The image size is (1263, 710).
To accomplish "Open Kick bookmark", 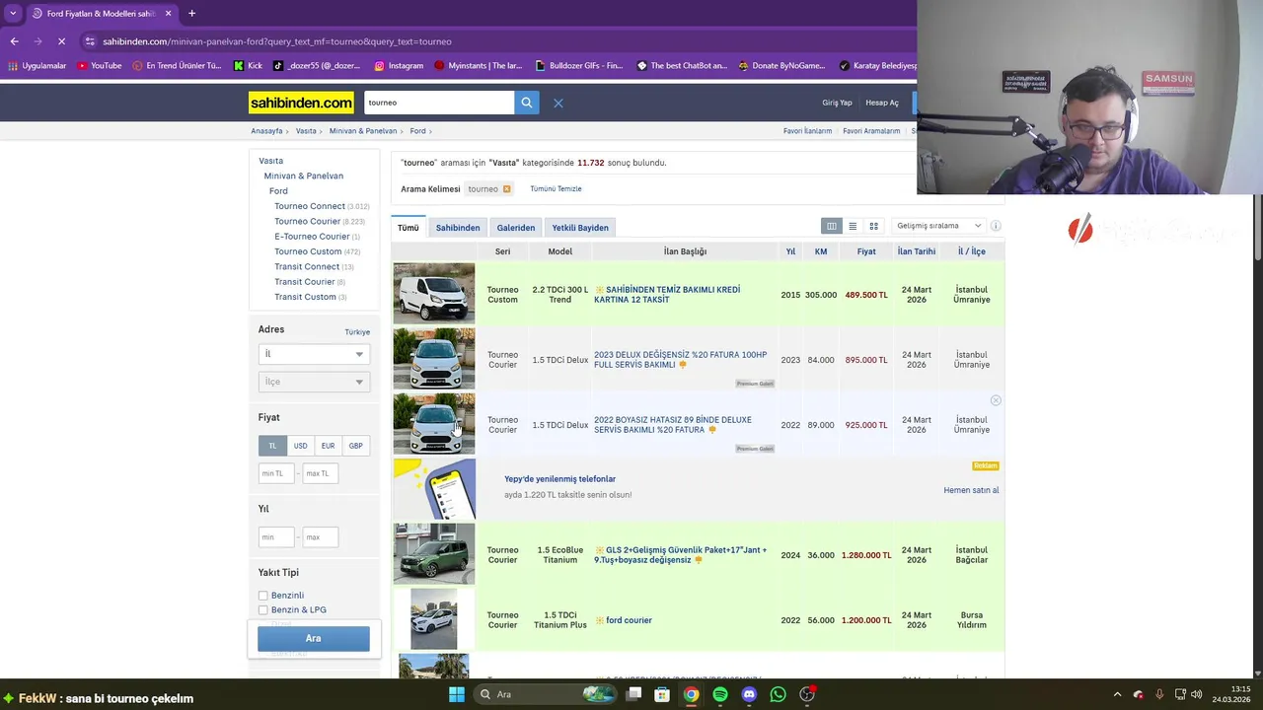I will tap(248, 66).
